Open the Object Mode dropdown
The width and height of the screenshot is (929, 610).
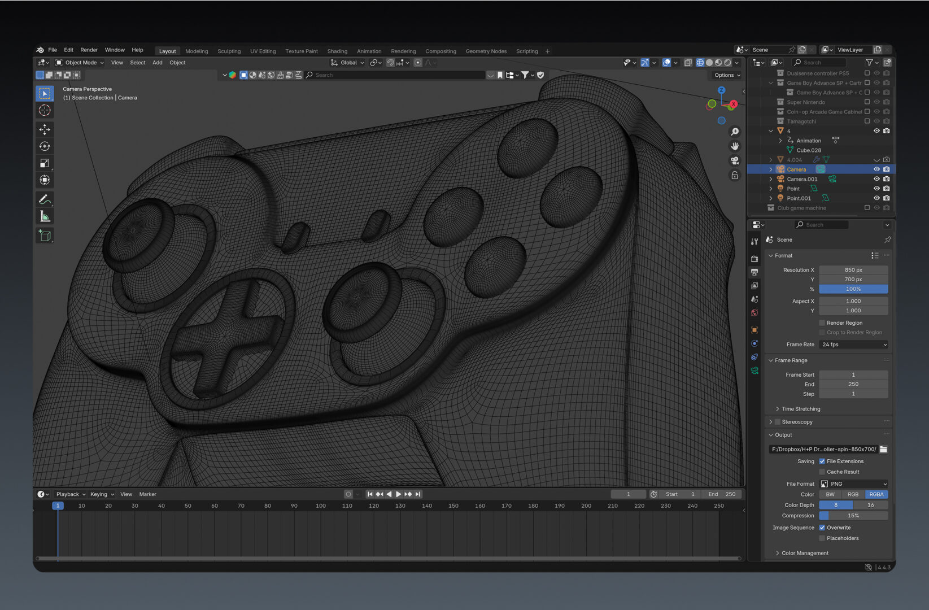(x=80, y=63)
